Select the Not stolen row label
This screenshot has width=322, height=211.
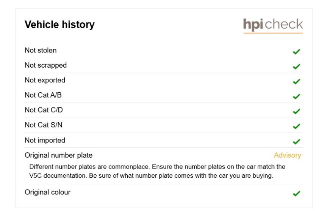click(x=41, y=50)
